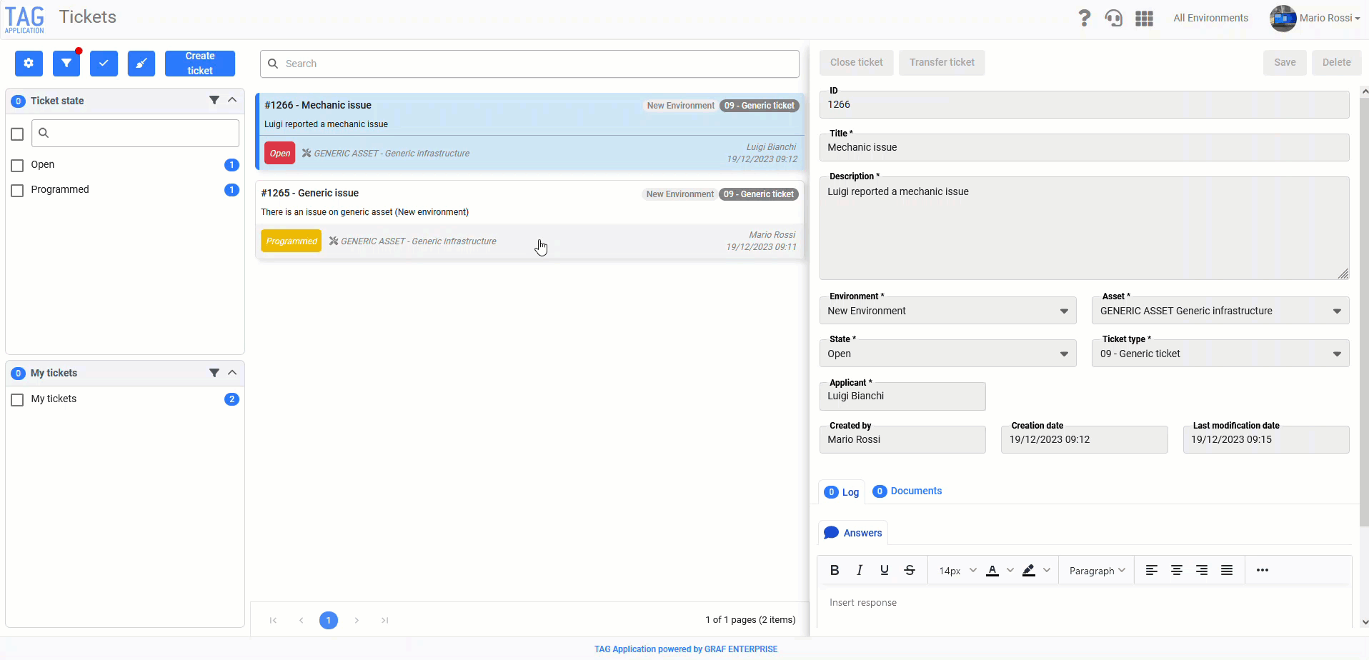Open the apps grid menu

click(1144, 18)
